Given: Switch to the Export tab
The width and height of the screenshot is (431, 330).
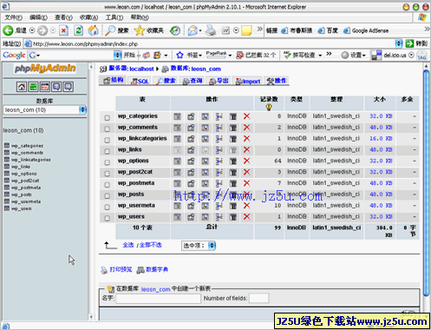Looking at the screenshot, I should pos(219,81).
